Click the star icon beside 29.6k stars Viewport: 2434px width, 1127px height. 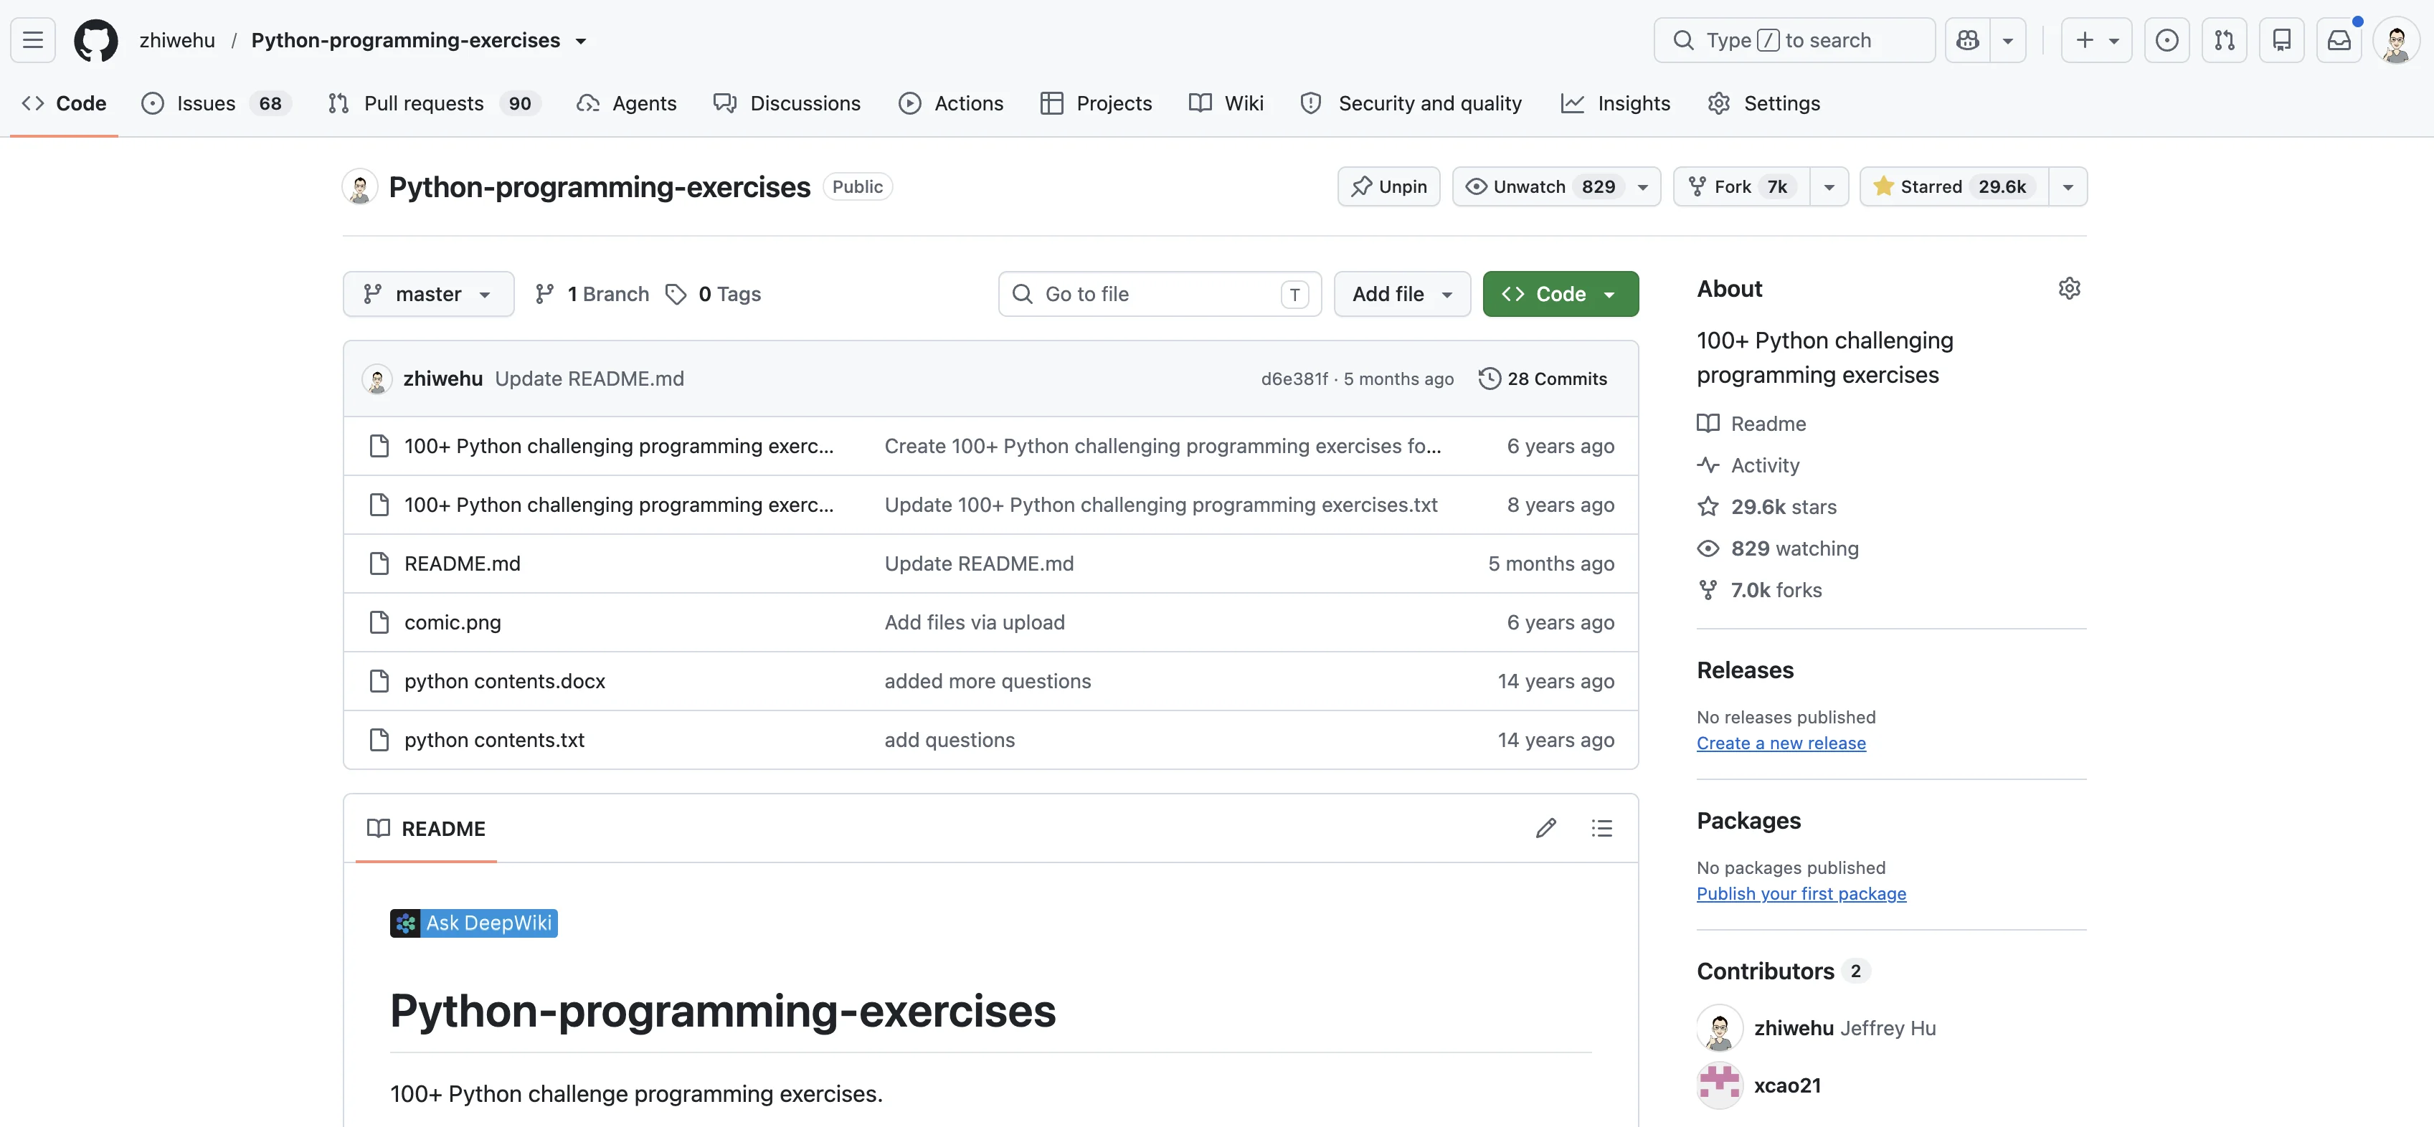[x=1708, y=506]
